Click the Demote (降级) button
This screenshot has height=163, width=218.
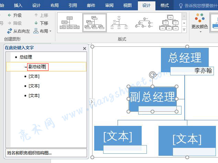15,23
